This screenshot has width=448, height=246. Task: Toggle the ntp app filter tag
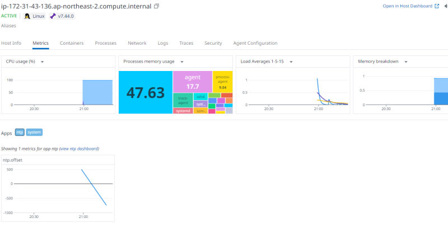[20, 133]
